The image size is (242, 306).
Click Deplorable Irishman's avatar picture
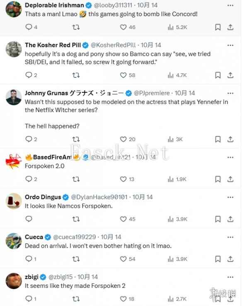click(14, 9)
